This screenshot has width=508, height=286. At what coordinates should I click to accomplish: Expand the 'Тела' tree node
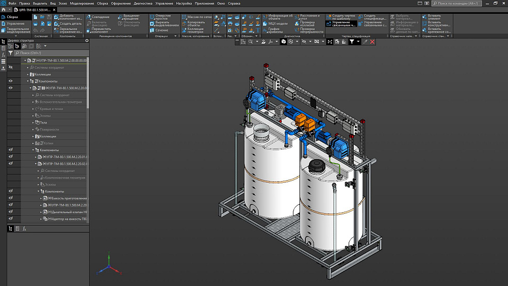tap(33, 122)
